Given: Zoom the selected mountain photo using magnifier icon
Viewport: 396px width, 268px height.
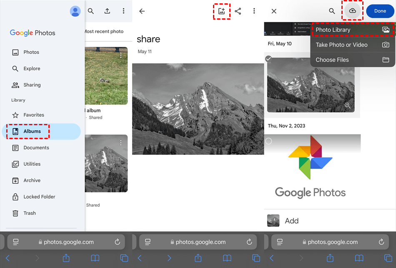Looking at the screenshot, I should click(347, 106).
